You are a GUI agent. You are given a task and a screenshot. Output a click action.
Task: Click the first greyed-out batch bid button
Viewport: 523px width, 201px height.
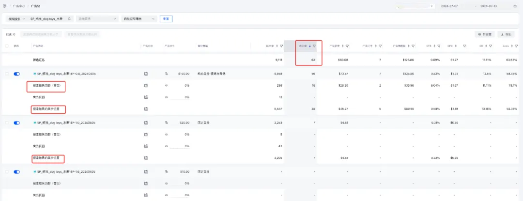click(41, 34)
